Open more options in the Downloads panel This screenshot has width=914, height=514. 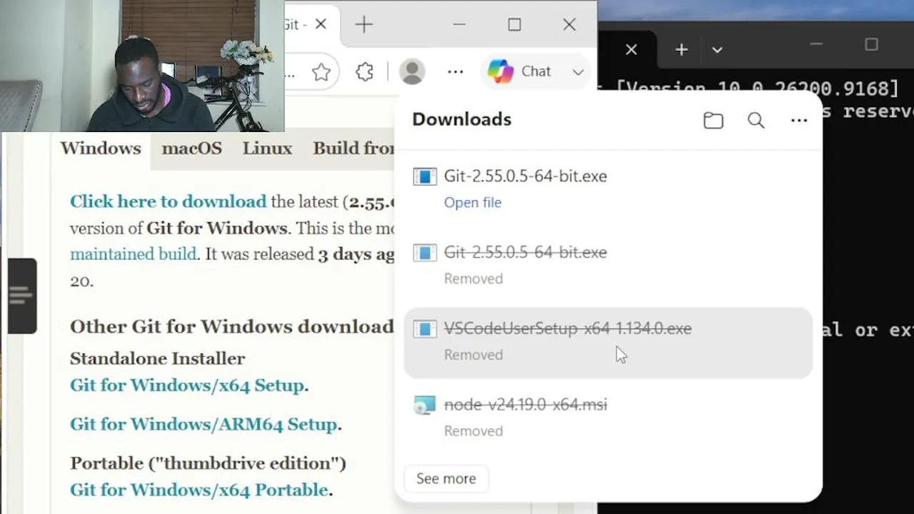click(x=799, y=121)
